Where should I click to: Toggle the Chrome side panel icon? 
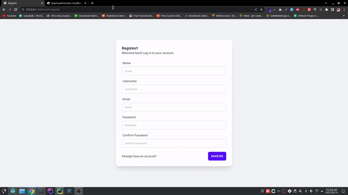332,10
